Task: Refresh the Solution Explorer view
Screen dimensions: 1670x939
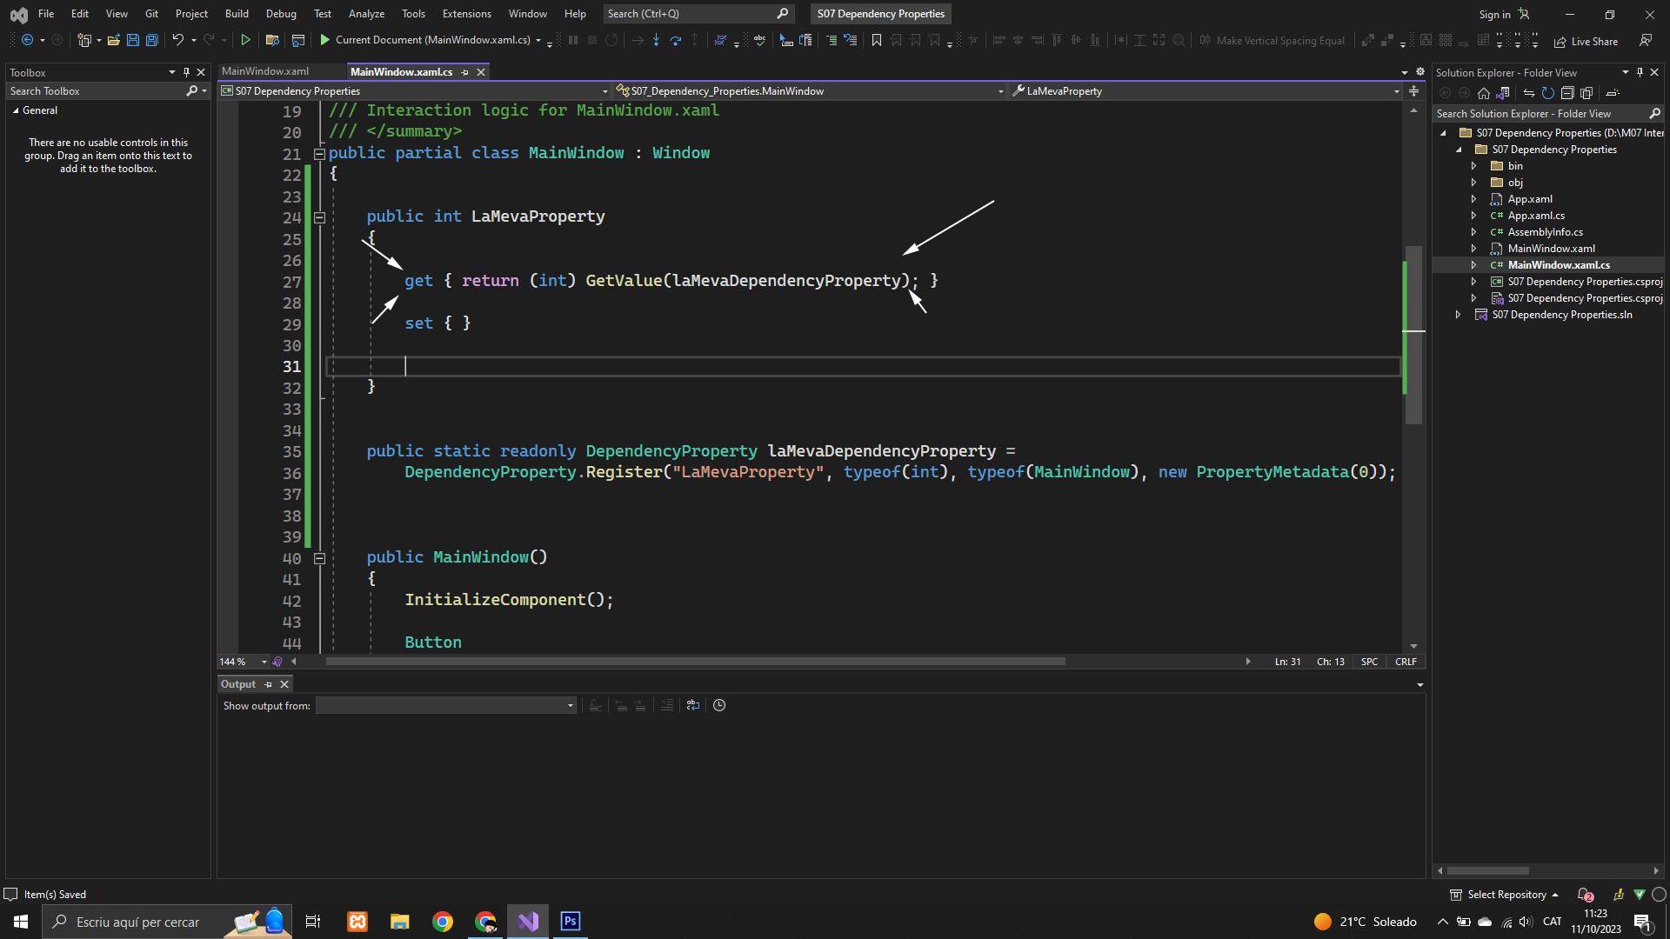Action: click(x=1547, y=93)
